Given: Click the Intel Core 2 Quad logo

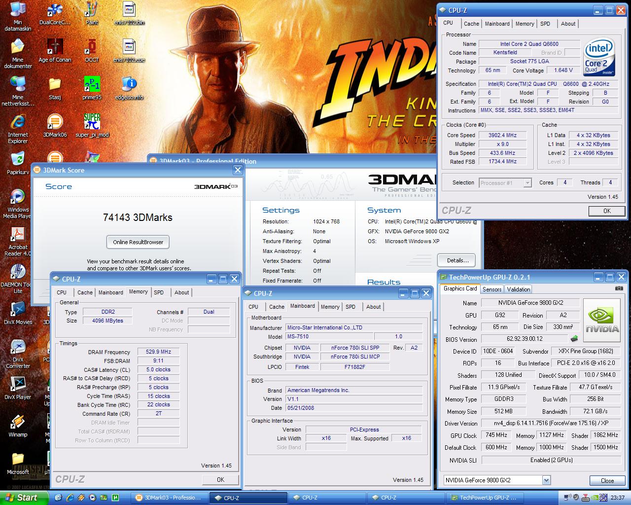Looking at the screenshot, I should point(599,58).
